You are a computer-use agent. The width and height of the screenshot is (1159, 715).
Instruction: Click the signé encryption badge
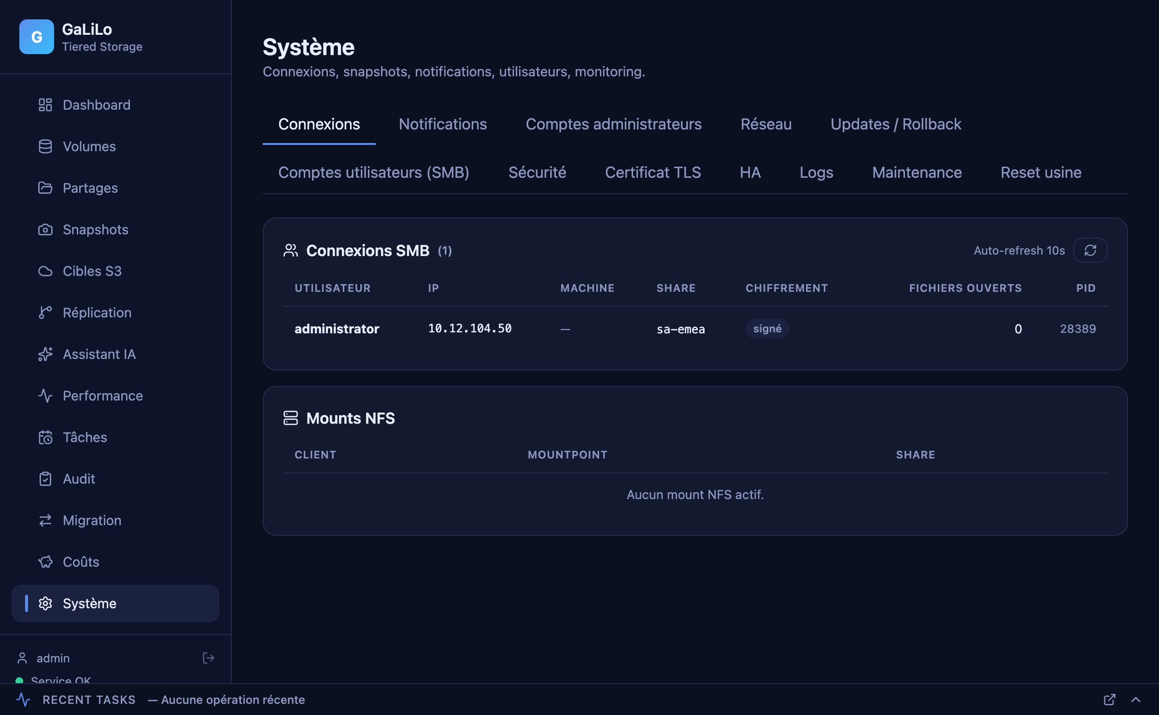click(x=767, y=329)
